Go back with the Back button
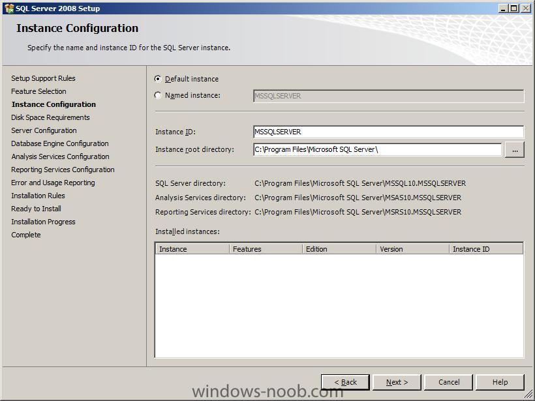535x401 pixels. (345, 382)
